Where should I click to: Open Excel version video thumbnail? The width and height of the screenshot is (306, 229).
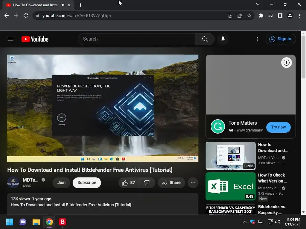pos(230,186)
